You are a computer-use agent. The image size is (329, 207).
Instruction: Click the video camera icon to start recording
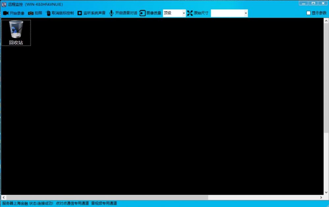pos(6,13)
